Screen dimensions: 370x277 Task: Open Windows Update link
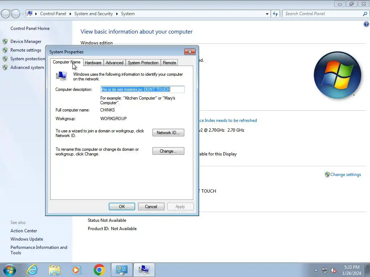pyautogui.click(x=27, y=239)
